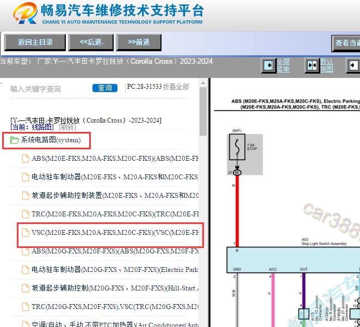Focus the keyword search input 输入关键字查询
The width and height of the screenshot is (360, 327).
coord(49,89)
